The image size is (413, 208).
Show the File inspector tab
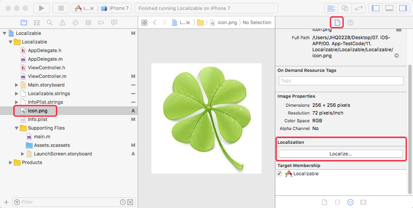[337, 23]
